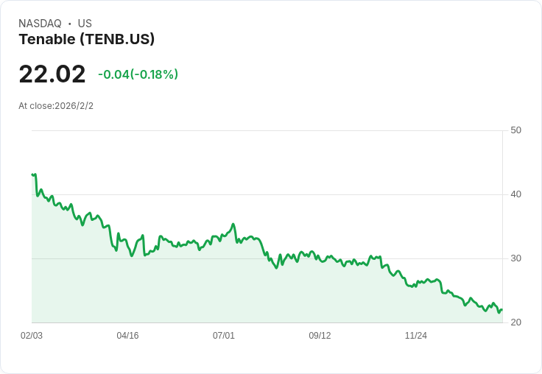Click the dot separator between NASDAQ and US
The width and height of the screenshot is (542, 374).
pos(69,24)
